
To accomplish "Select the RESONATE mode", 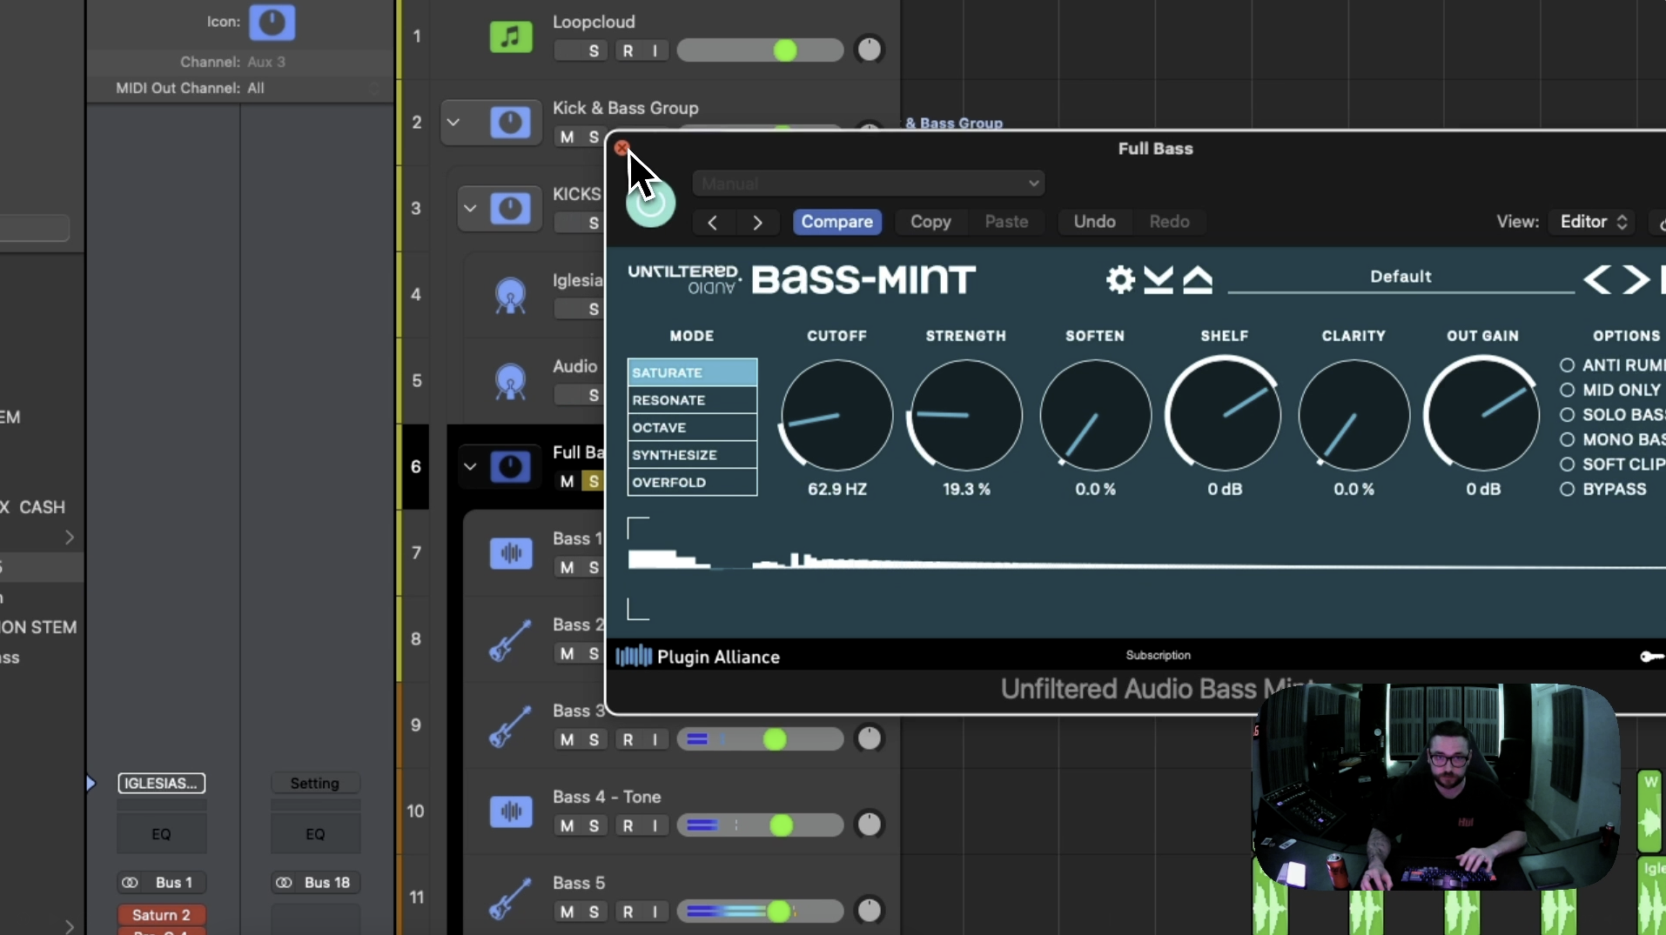I will coord(692,400).
